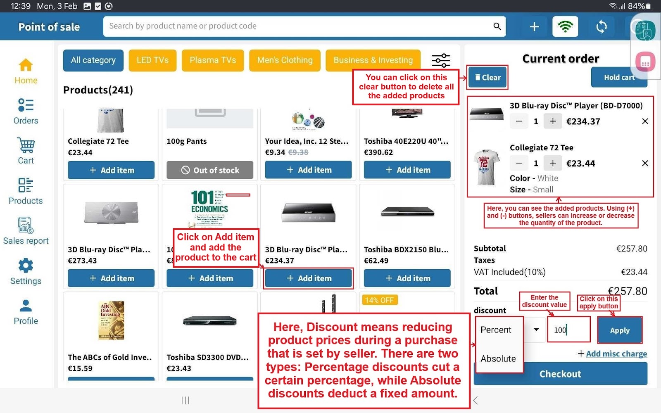Screen dimensions: 661x413
Task: Click the Add misc charge link
Action: click(x=612, y=354)
